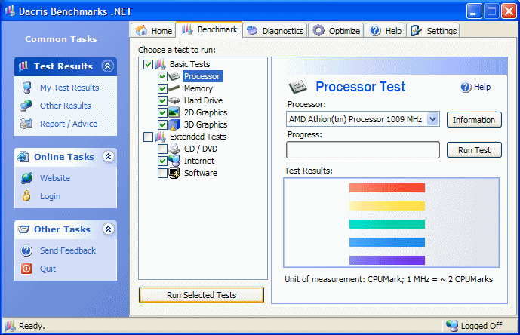
Task: Switch to the Home tab
Action: click(x=153, y=30)
